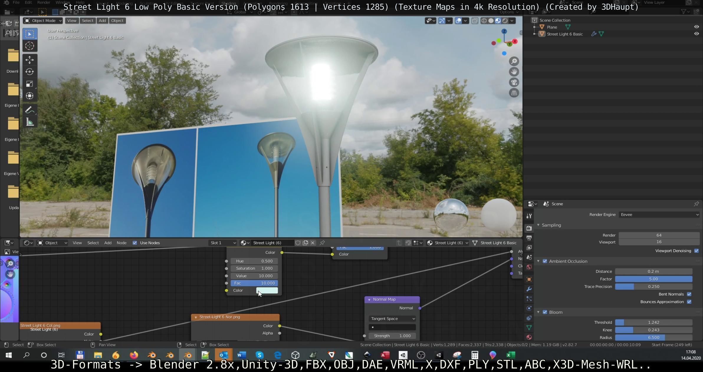The image size is (703, 372).
Task: Open the viewport Add menu
Action: (x=102, y=21)
